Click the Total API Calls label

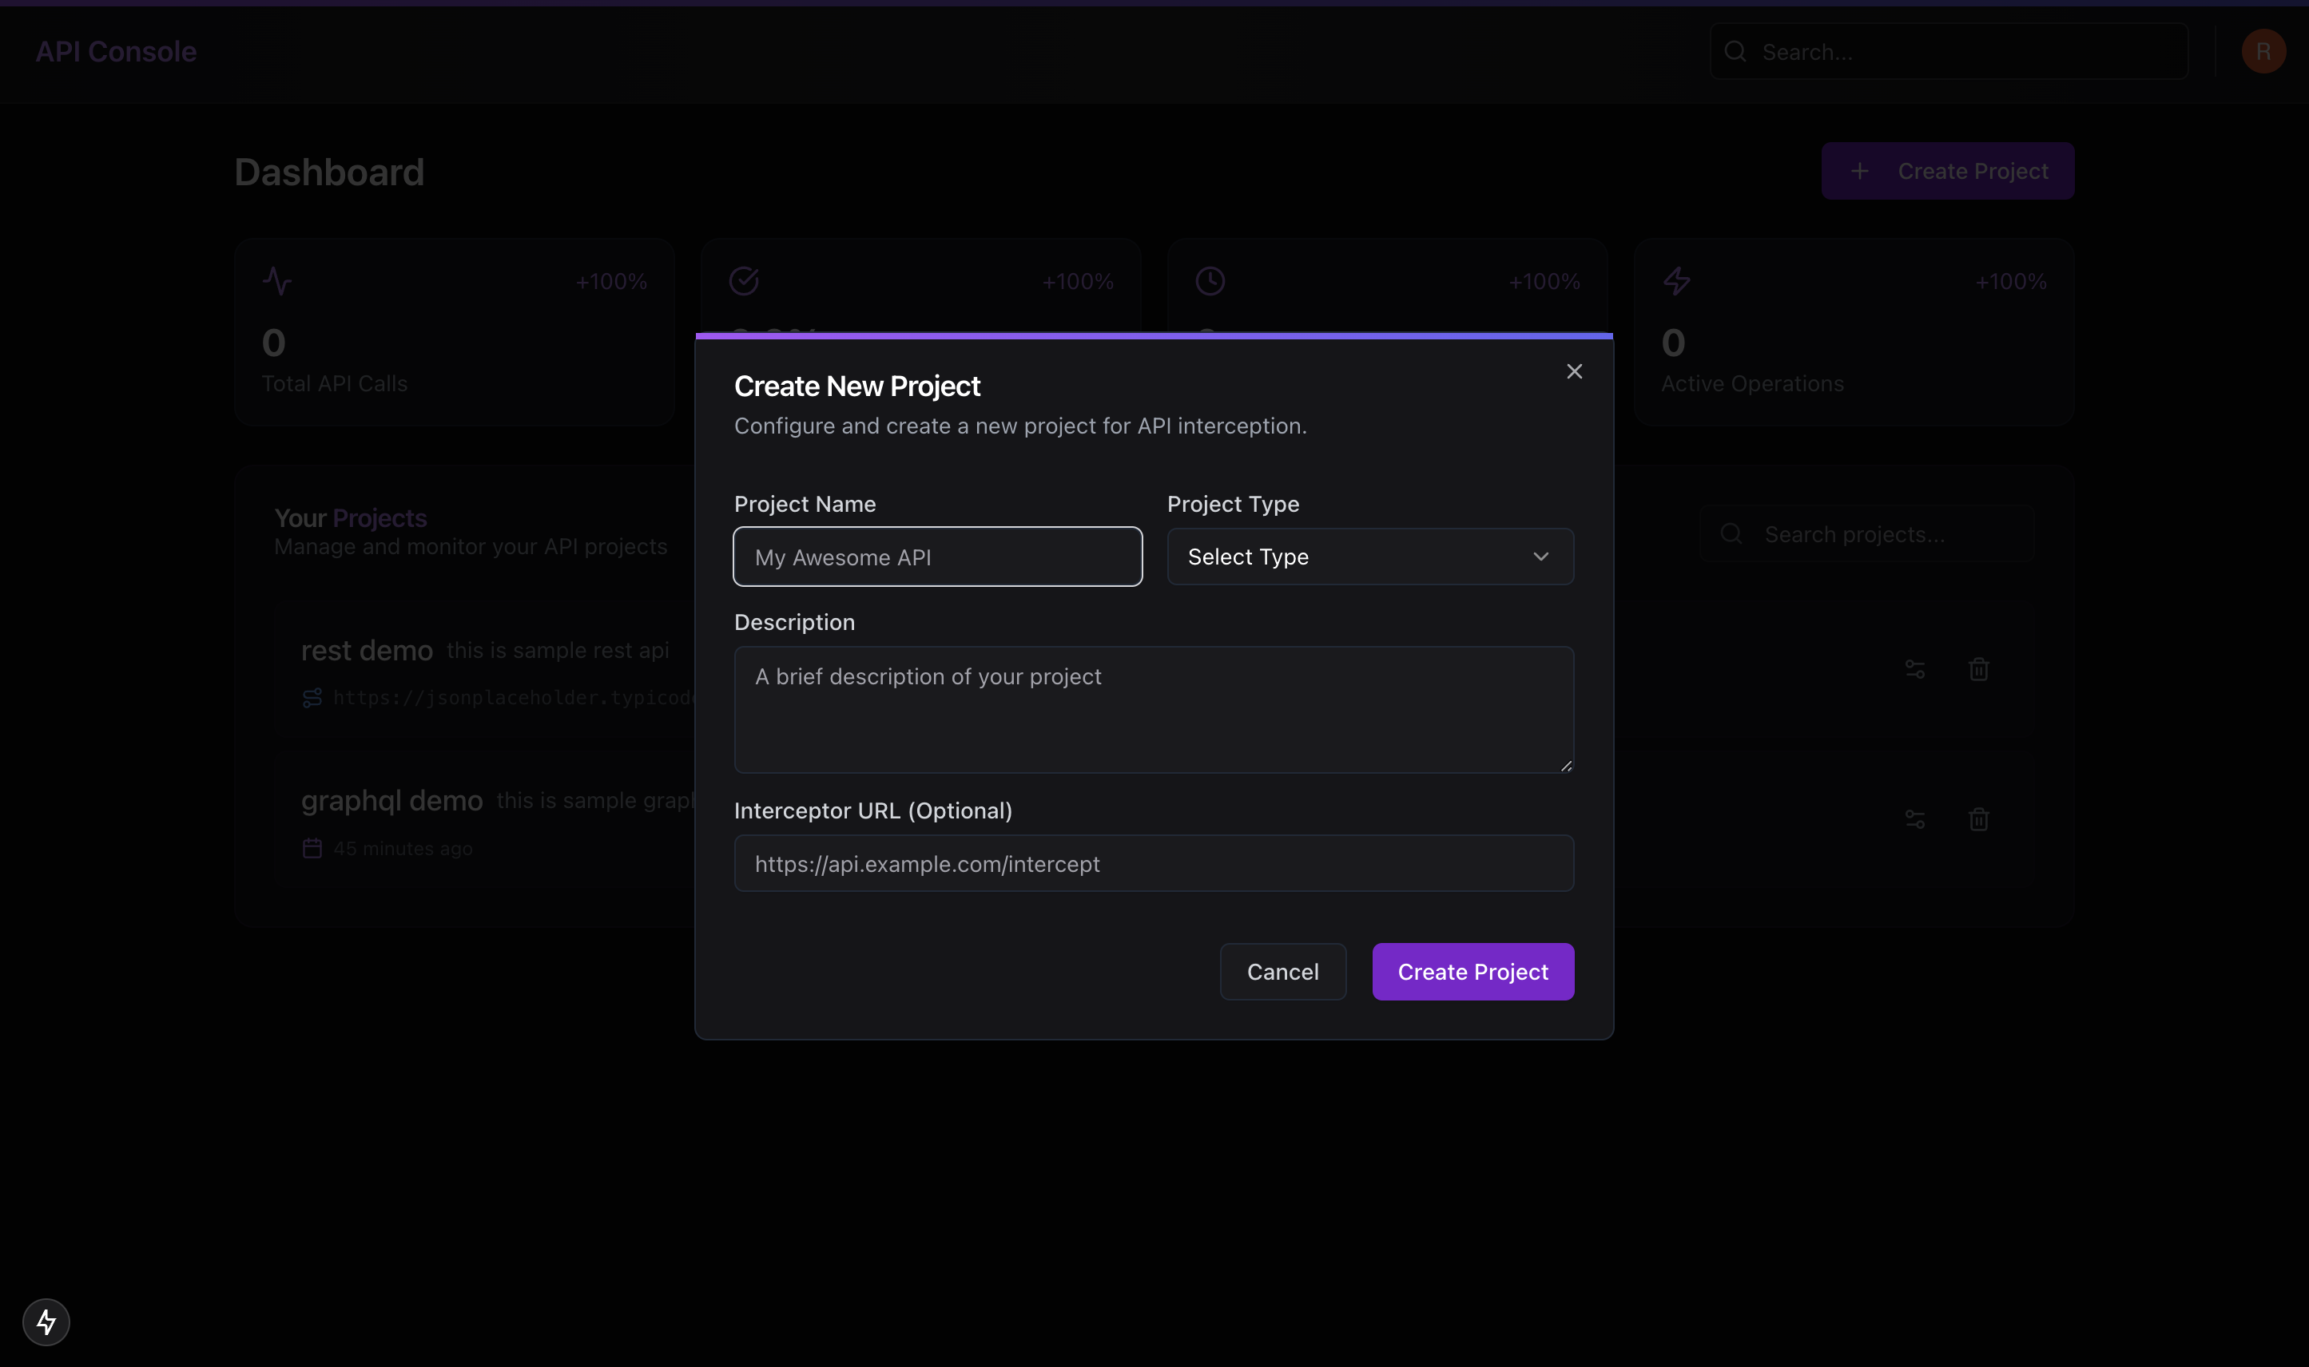coord(335,383)
